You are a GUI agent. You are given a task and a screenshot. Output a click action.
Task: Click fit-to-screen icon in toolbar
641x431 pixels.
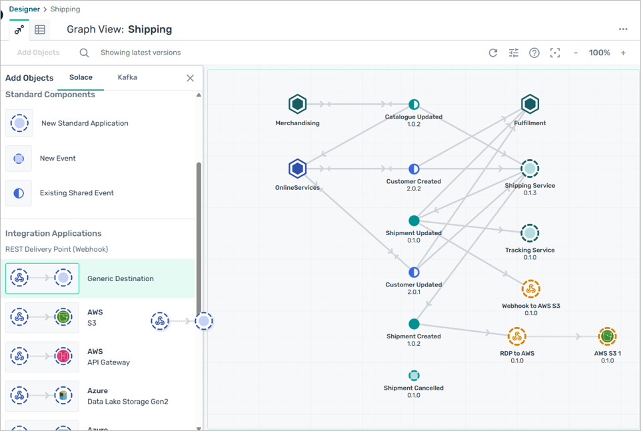554,53
